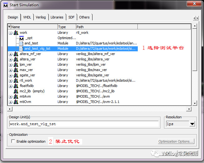Click the and_test module icon
The image size is (204, 163).
tap(21, 43)
